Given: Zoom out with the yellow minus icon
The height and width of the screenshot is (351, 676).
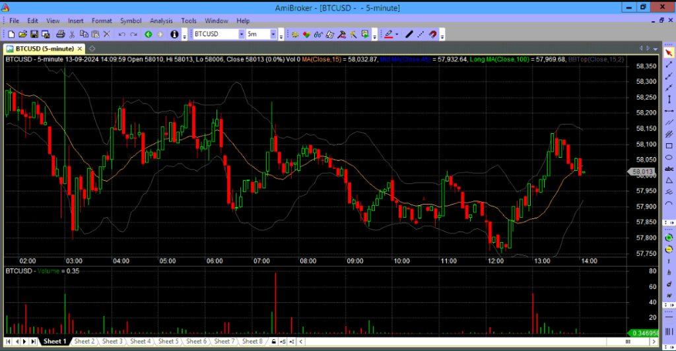Looking at the screenshot, I should (x=669, y=249).
